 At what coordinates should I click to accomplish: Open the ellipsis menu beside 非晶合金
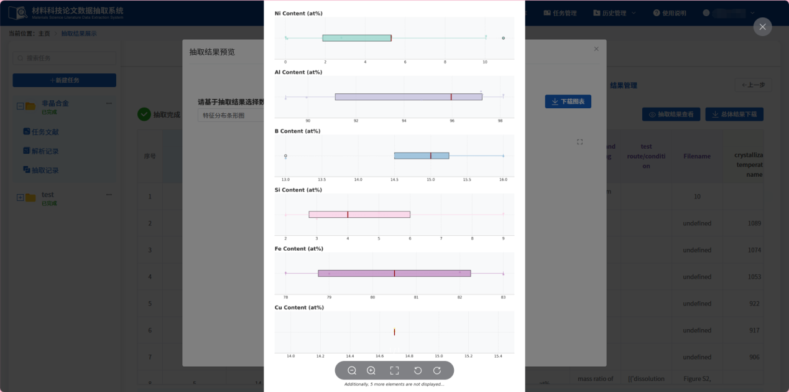109,103
